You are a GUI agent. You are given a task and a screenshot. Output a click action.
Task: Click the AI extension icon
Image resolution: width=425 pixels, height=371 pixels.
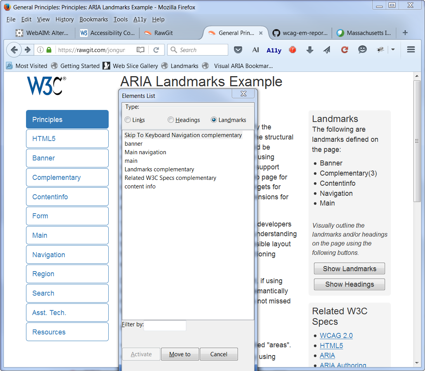(x=255, y=50)
